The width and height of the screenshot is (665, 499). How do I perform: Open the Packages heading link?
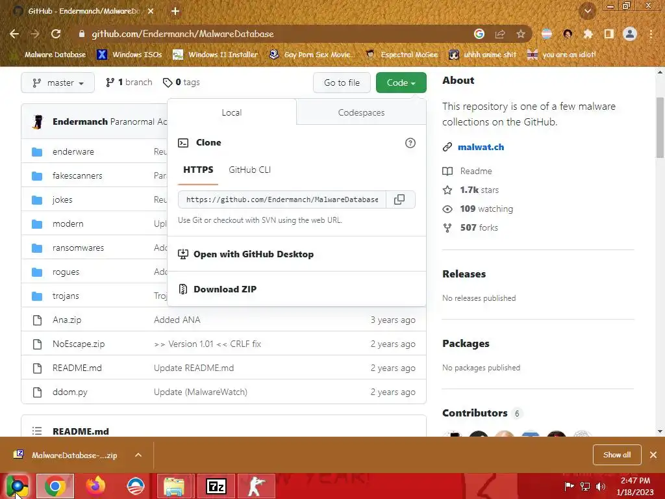466,344
